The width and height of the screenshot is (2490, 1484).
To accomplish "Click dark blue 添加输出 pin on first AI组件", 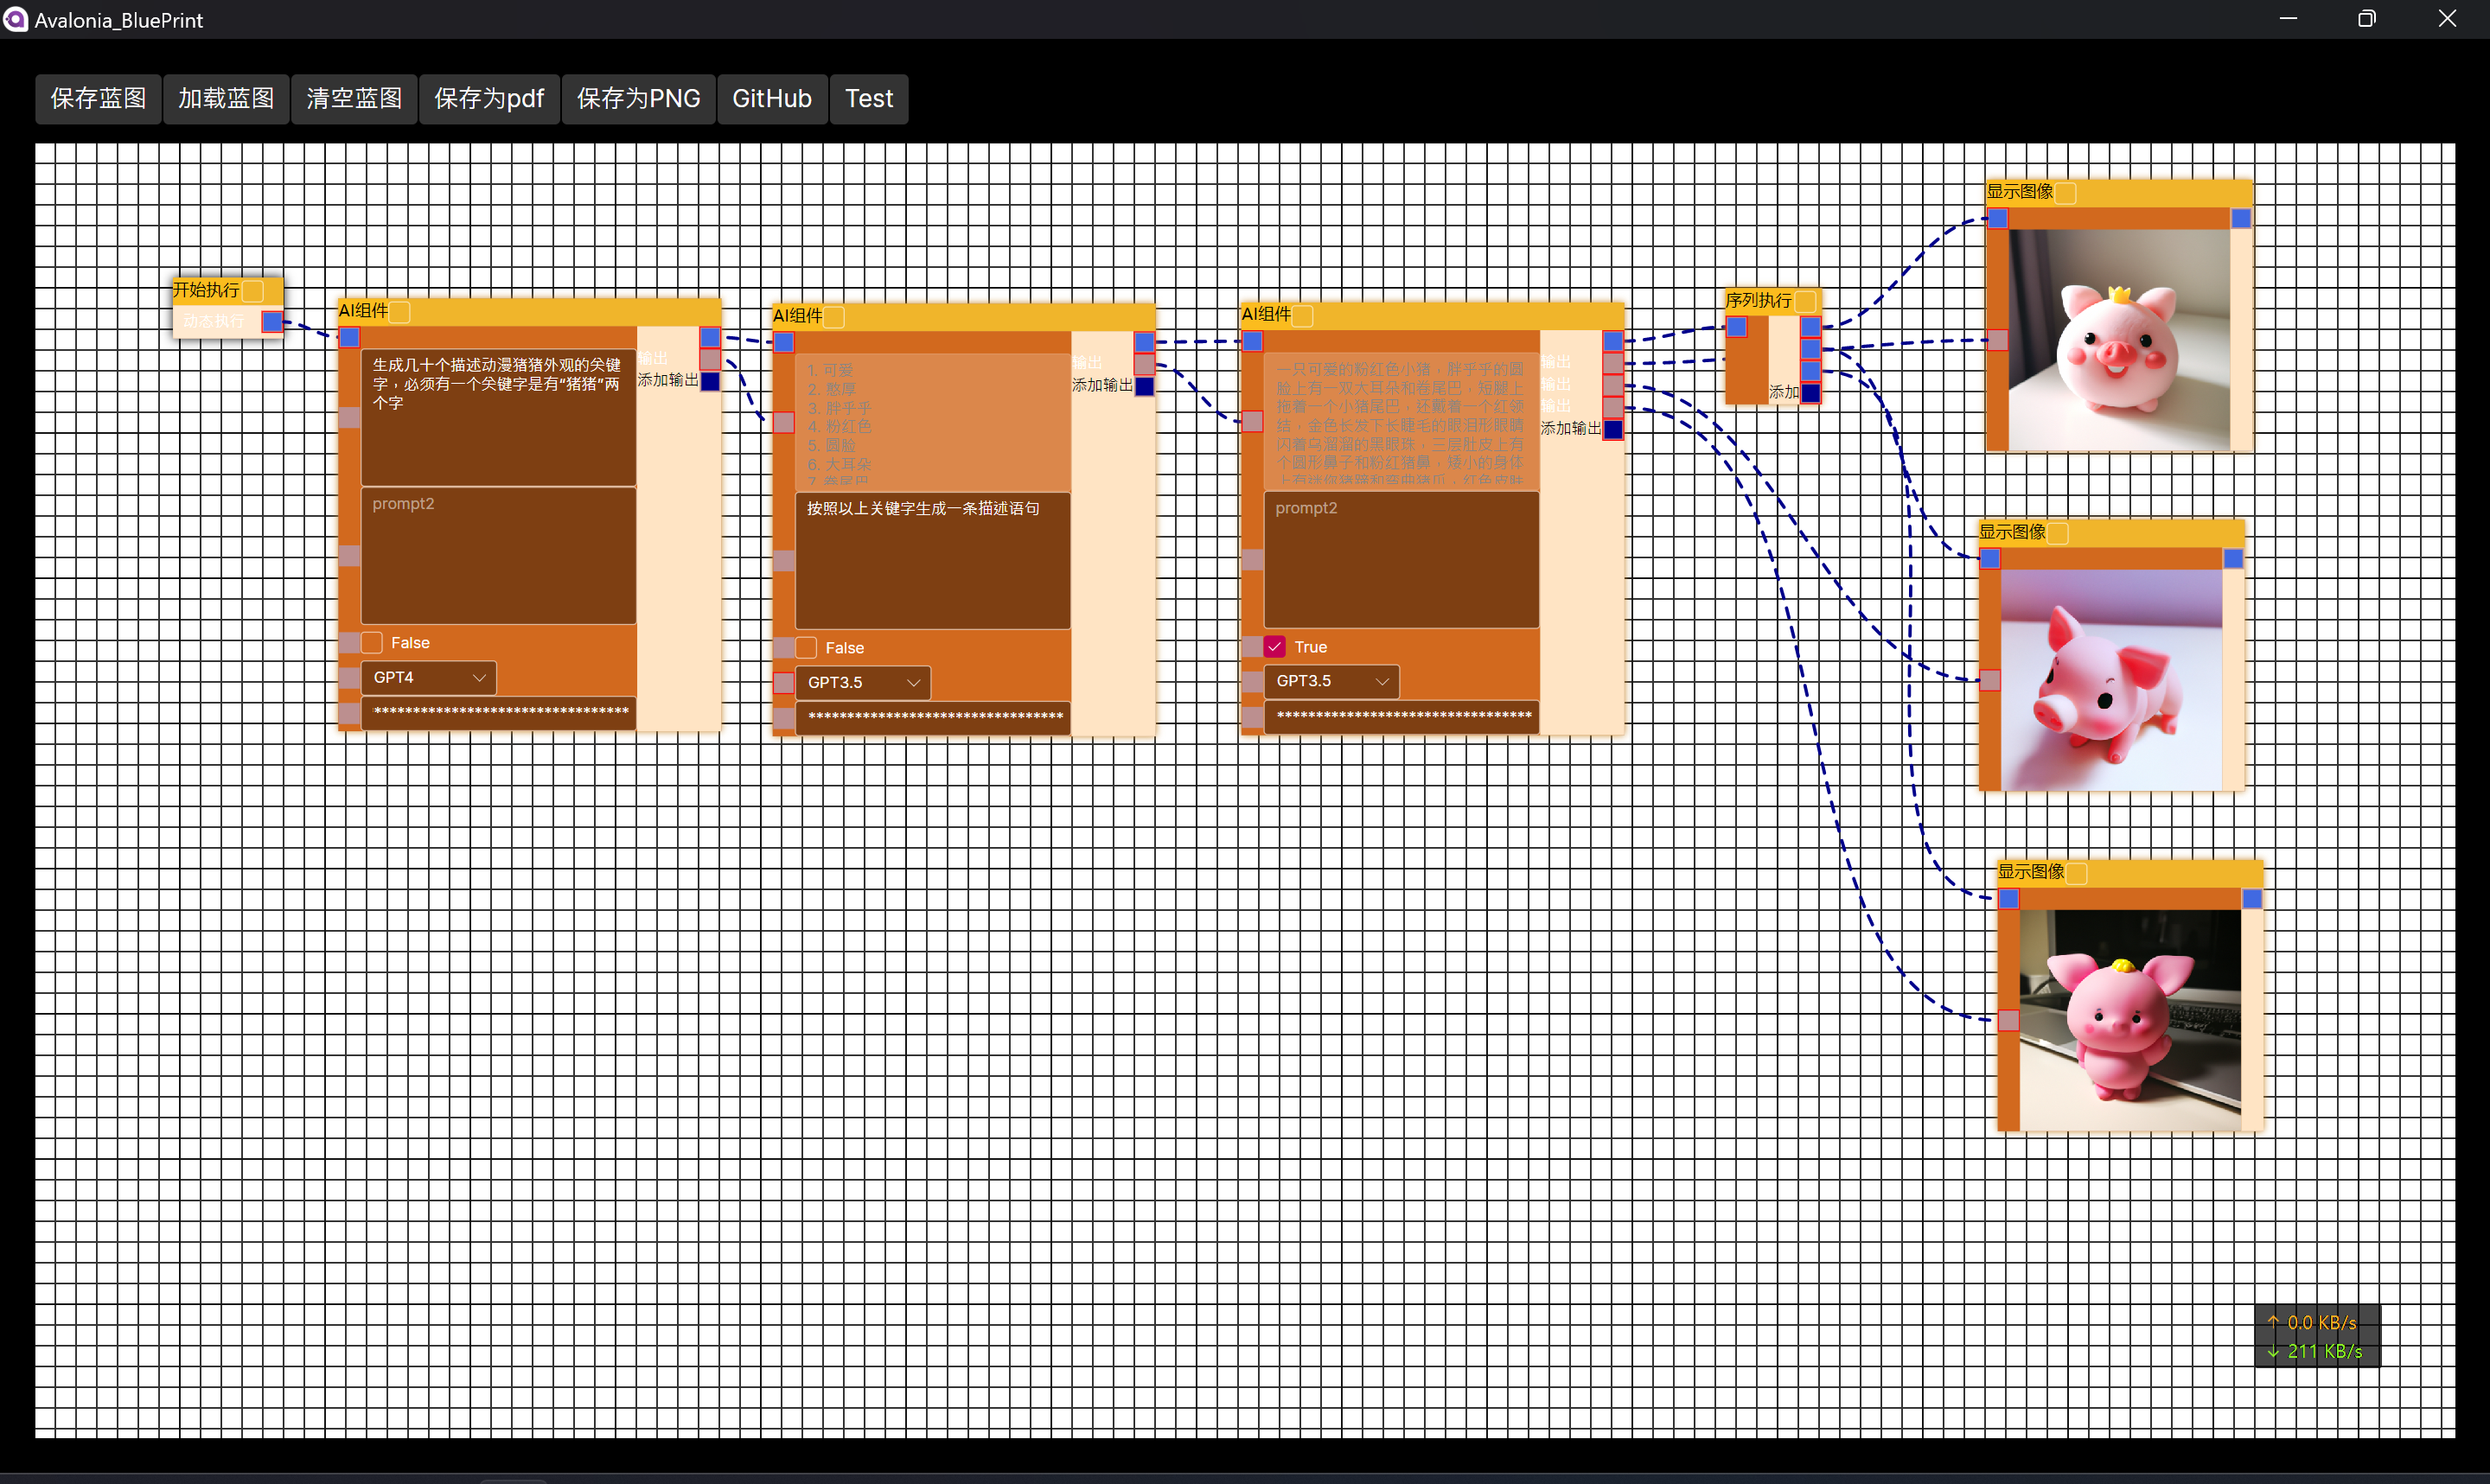I will pos(710,381).
